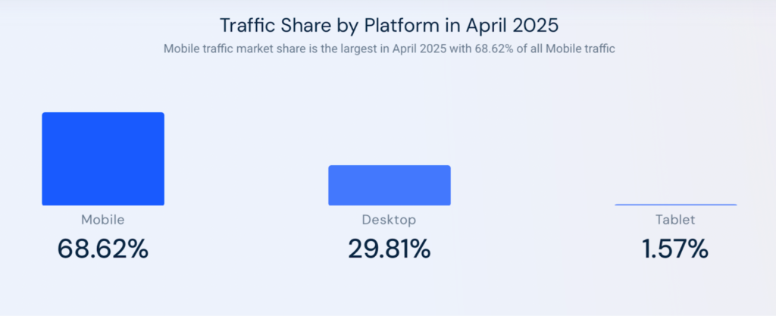Viewport: 776px width, 316px height.
Task: Select the Desktop platform label
Action: click(x=389, y=220)
